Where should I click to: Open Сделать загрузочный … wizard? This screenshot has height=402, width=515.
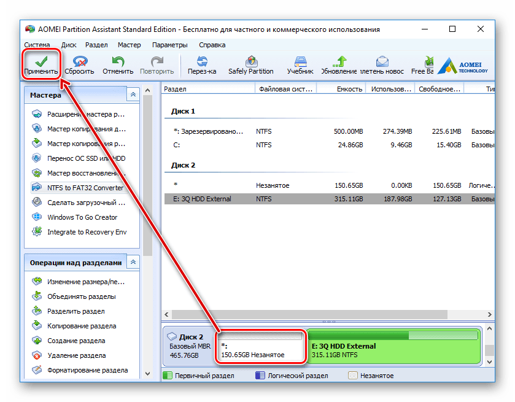click(x=79, y=203)
